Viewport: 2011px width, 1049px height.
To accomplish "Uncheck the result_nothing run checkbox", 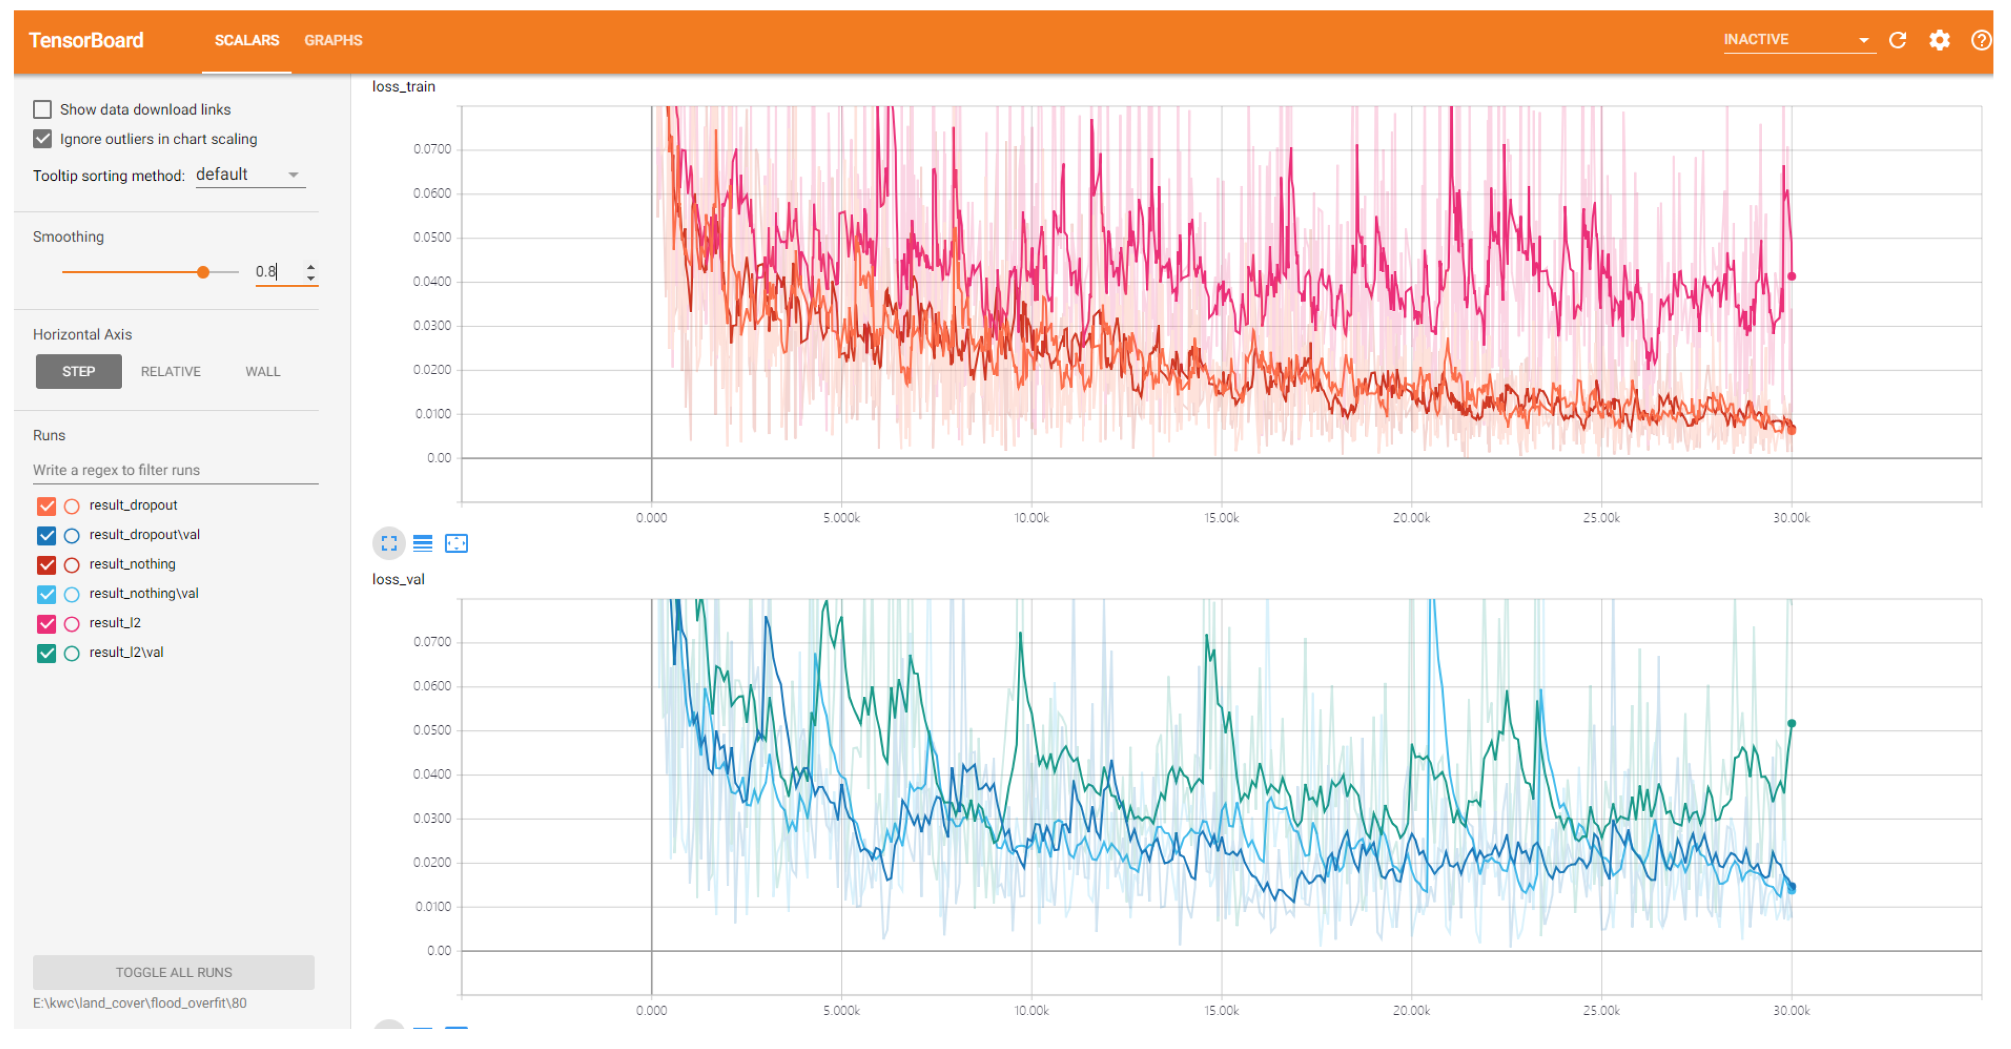I will pyautogui.click(x=46, y=565).
